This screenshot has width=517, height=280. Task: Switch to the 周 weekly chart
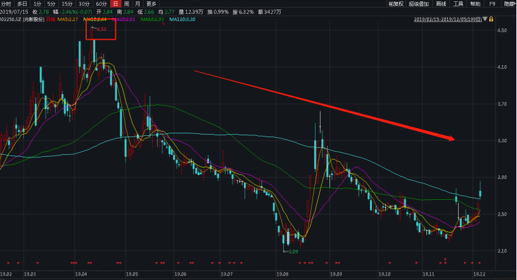[126, 4]
